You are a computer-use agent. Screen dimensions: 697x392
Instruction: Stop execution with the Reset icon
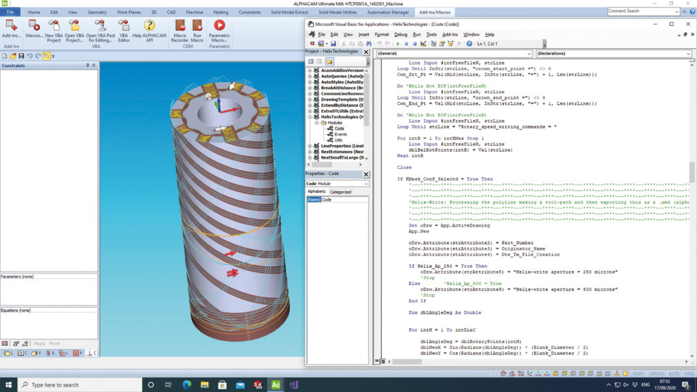(x=415, y=44)
